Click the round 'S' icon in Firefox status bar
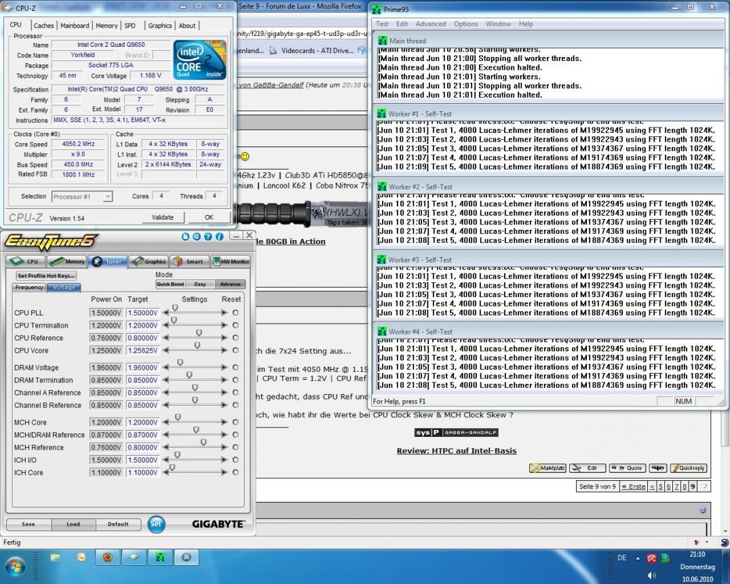Screen dimensions: 730x584 (x=725, y=543)
